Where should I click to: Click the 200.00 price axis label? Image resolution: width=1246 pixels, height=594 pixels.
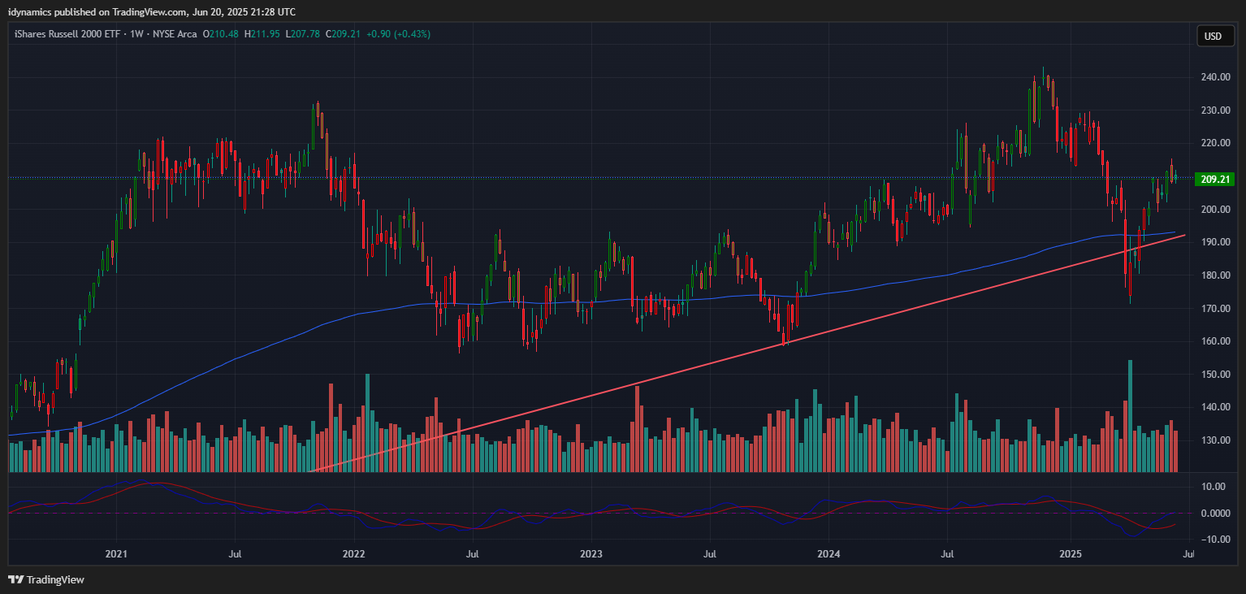(x=1214, y=210)
